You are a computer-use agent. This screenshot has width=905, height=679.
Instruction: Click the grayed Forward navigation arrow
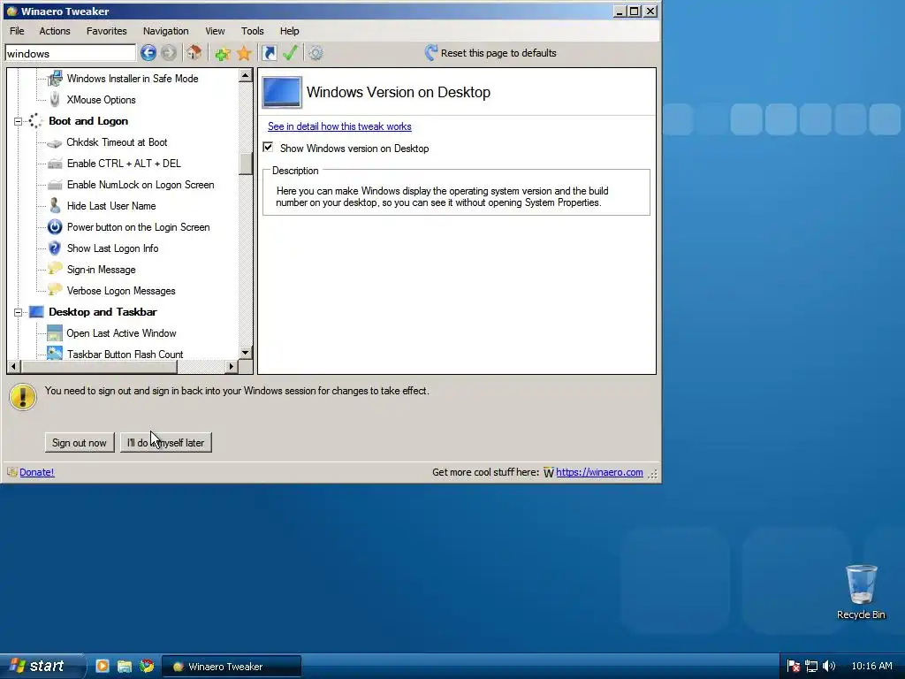pyautogui.click(x=169, y=53)
